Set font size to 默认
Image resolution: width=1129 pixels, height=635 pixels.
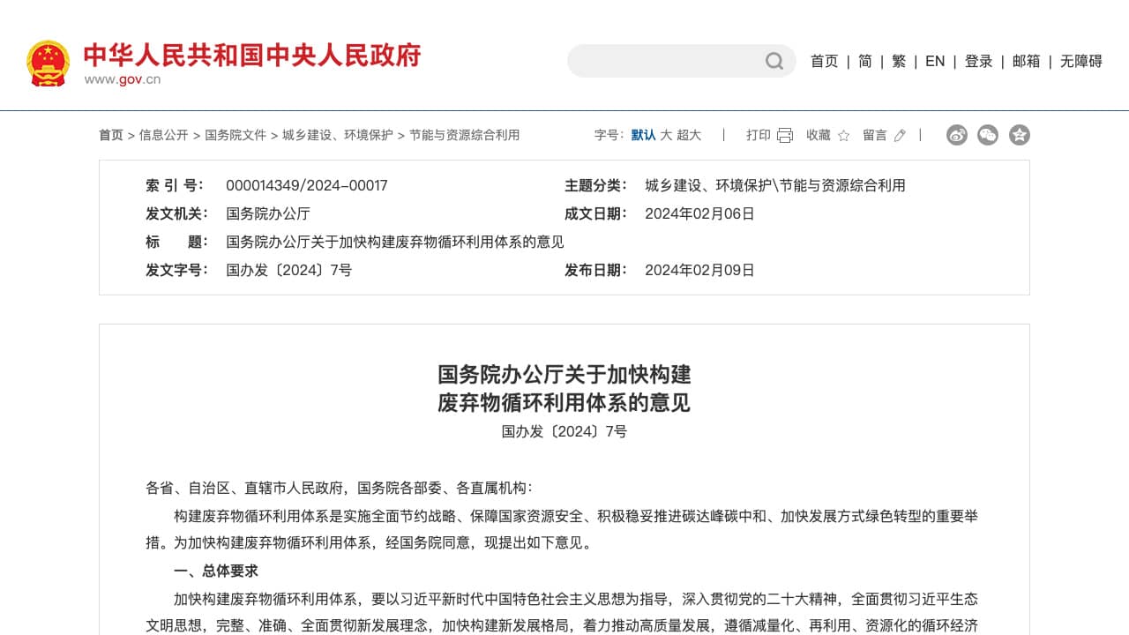point(644,135)
